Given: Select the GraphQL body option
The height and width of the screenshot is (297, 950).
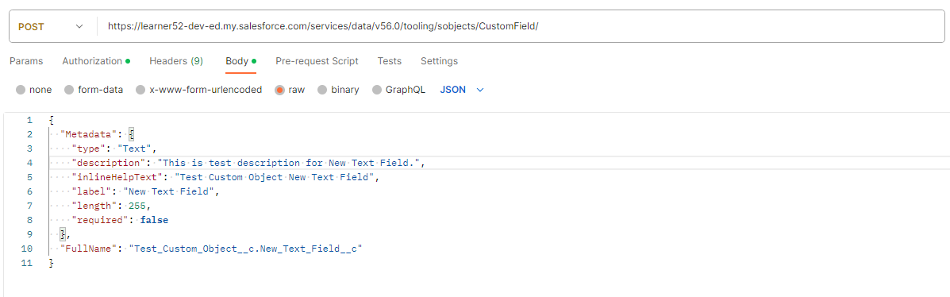Looking at the screenshot, I should [398, 90].
